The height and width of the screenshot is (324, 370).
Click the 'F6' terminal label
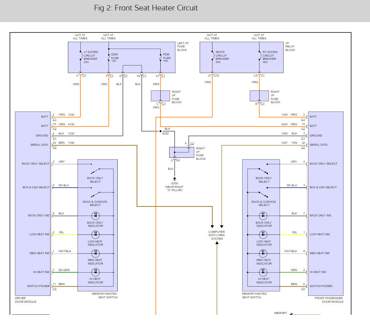pos(139,76)
